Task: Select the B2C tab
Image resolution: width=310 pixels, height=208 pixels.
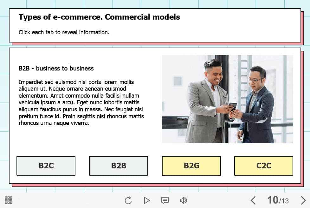Action: (x=46, y=166)
